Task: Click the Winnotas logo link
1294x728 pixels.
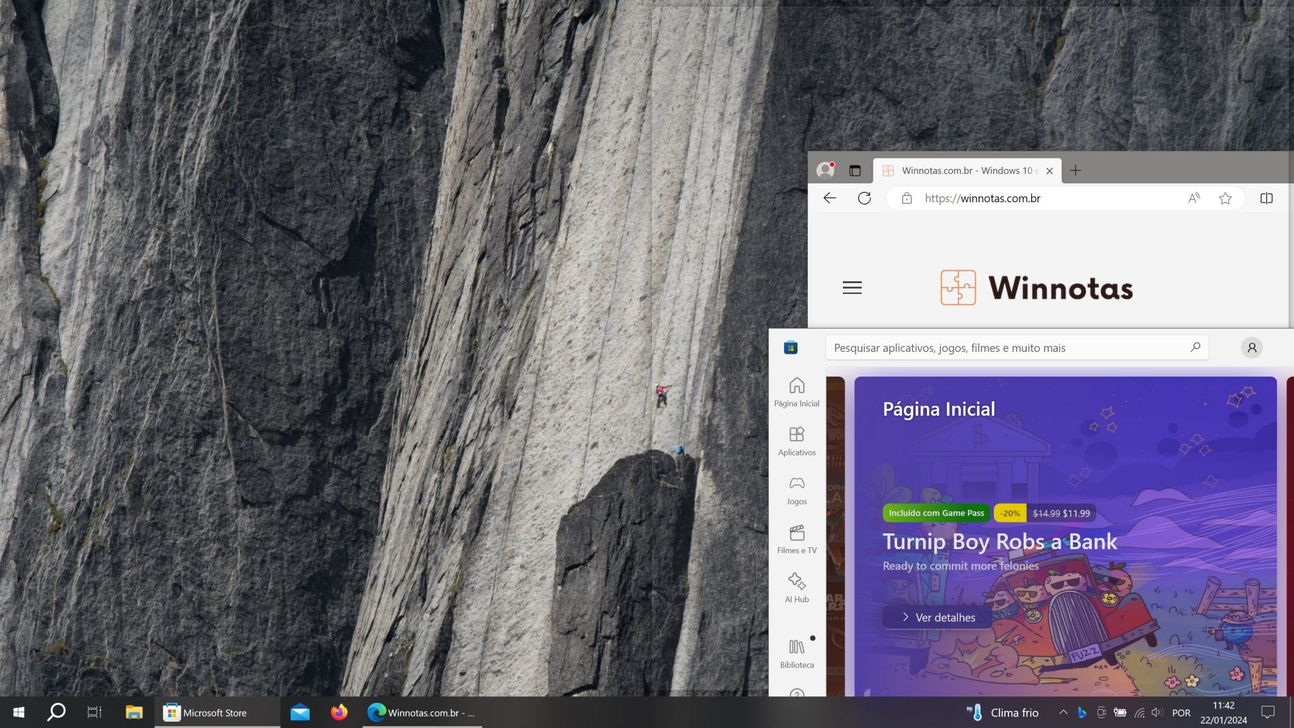Action: pyautogui.click(x=1036, y=288)
